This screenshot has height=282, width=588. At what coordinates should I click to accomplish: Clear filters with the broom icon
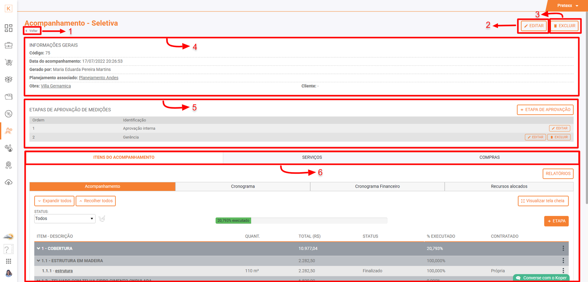(102, 218)
